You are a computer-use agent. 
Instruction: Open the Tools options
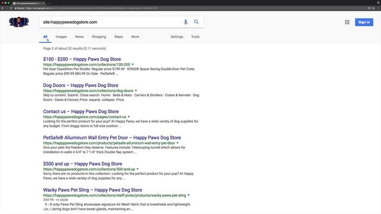pyautogui.click(x=195, y=37)
